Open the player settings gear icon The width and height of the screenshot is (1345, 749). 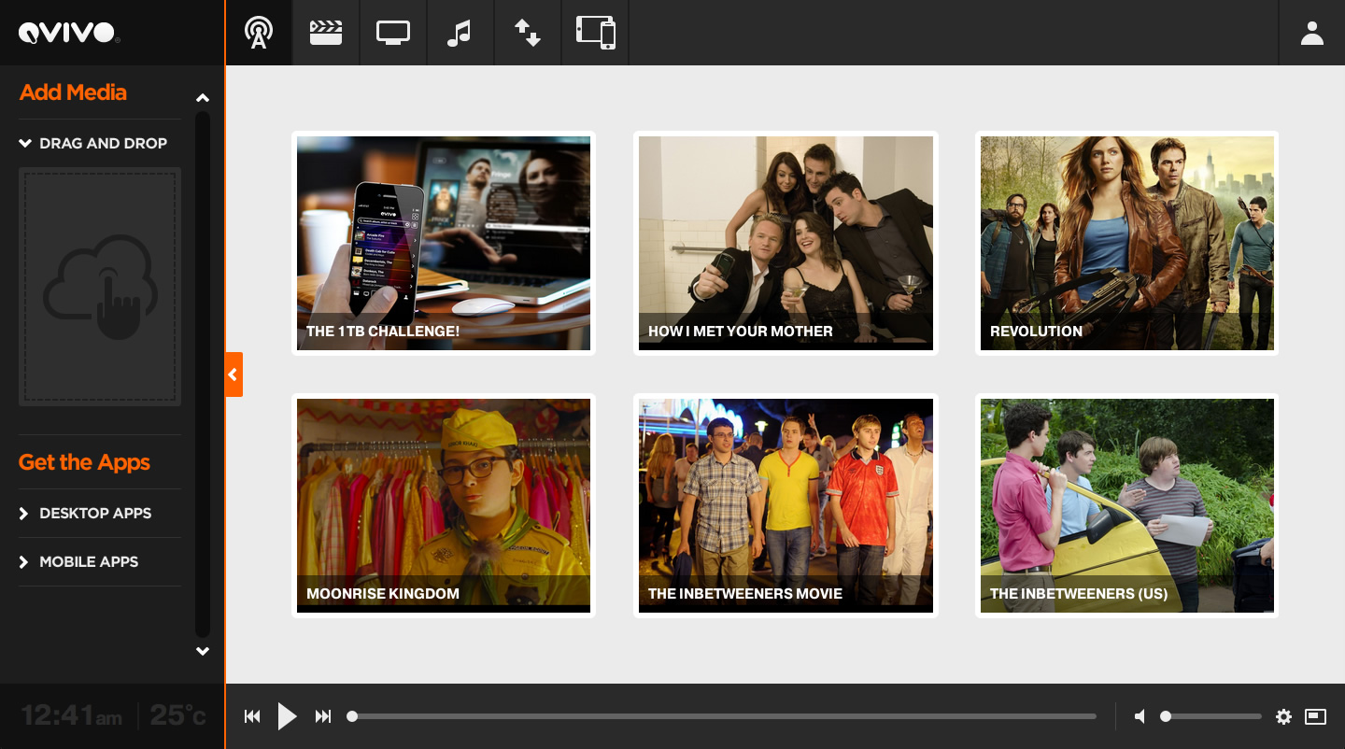(x=1283, y=716)
